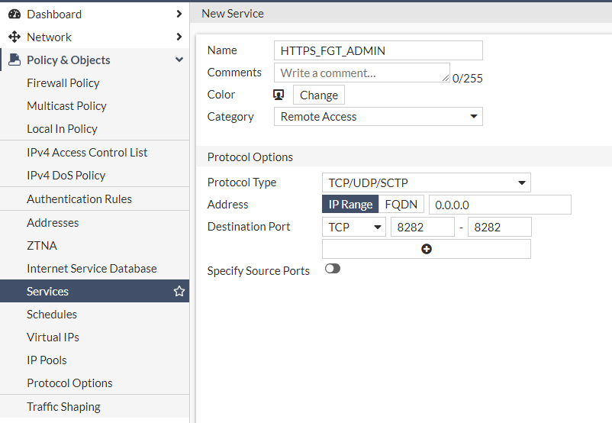Image resolution: width=612 pixels, height=423 pixels.
Task: Click the Network arrows icon
Action: (x=14, y=37)
